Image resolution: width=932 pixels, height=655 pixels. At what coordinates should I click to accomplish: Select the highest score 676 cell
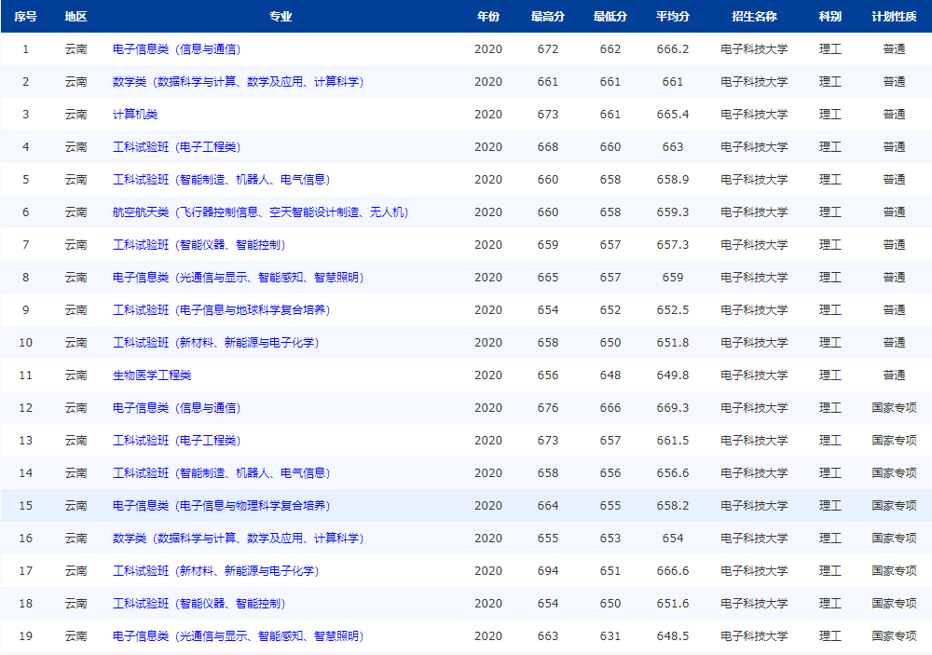click(x=548, y=408)
